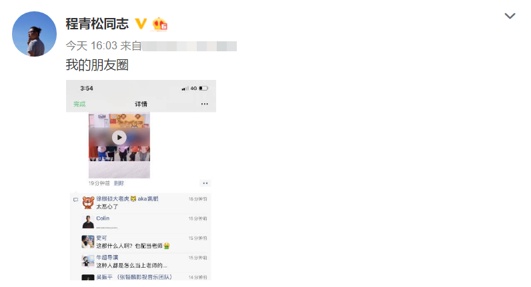Click the tiger avatar of 徐根硕大老虎
This screenshot has height=287, width=531.
tap(88, 202)
